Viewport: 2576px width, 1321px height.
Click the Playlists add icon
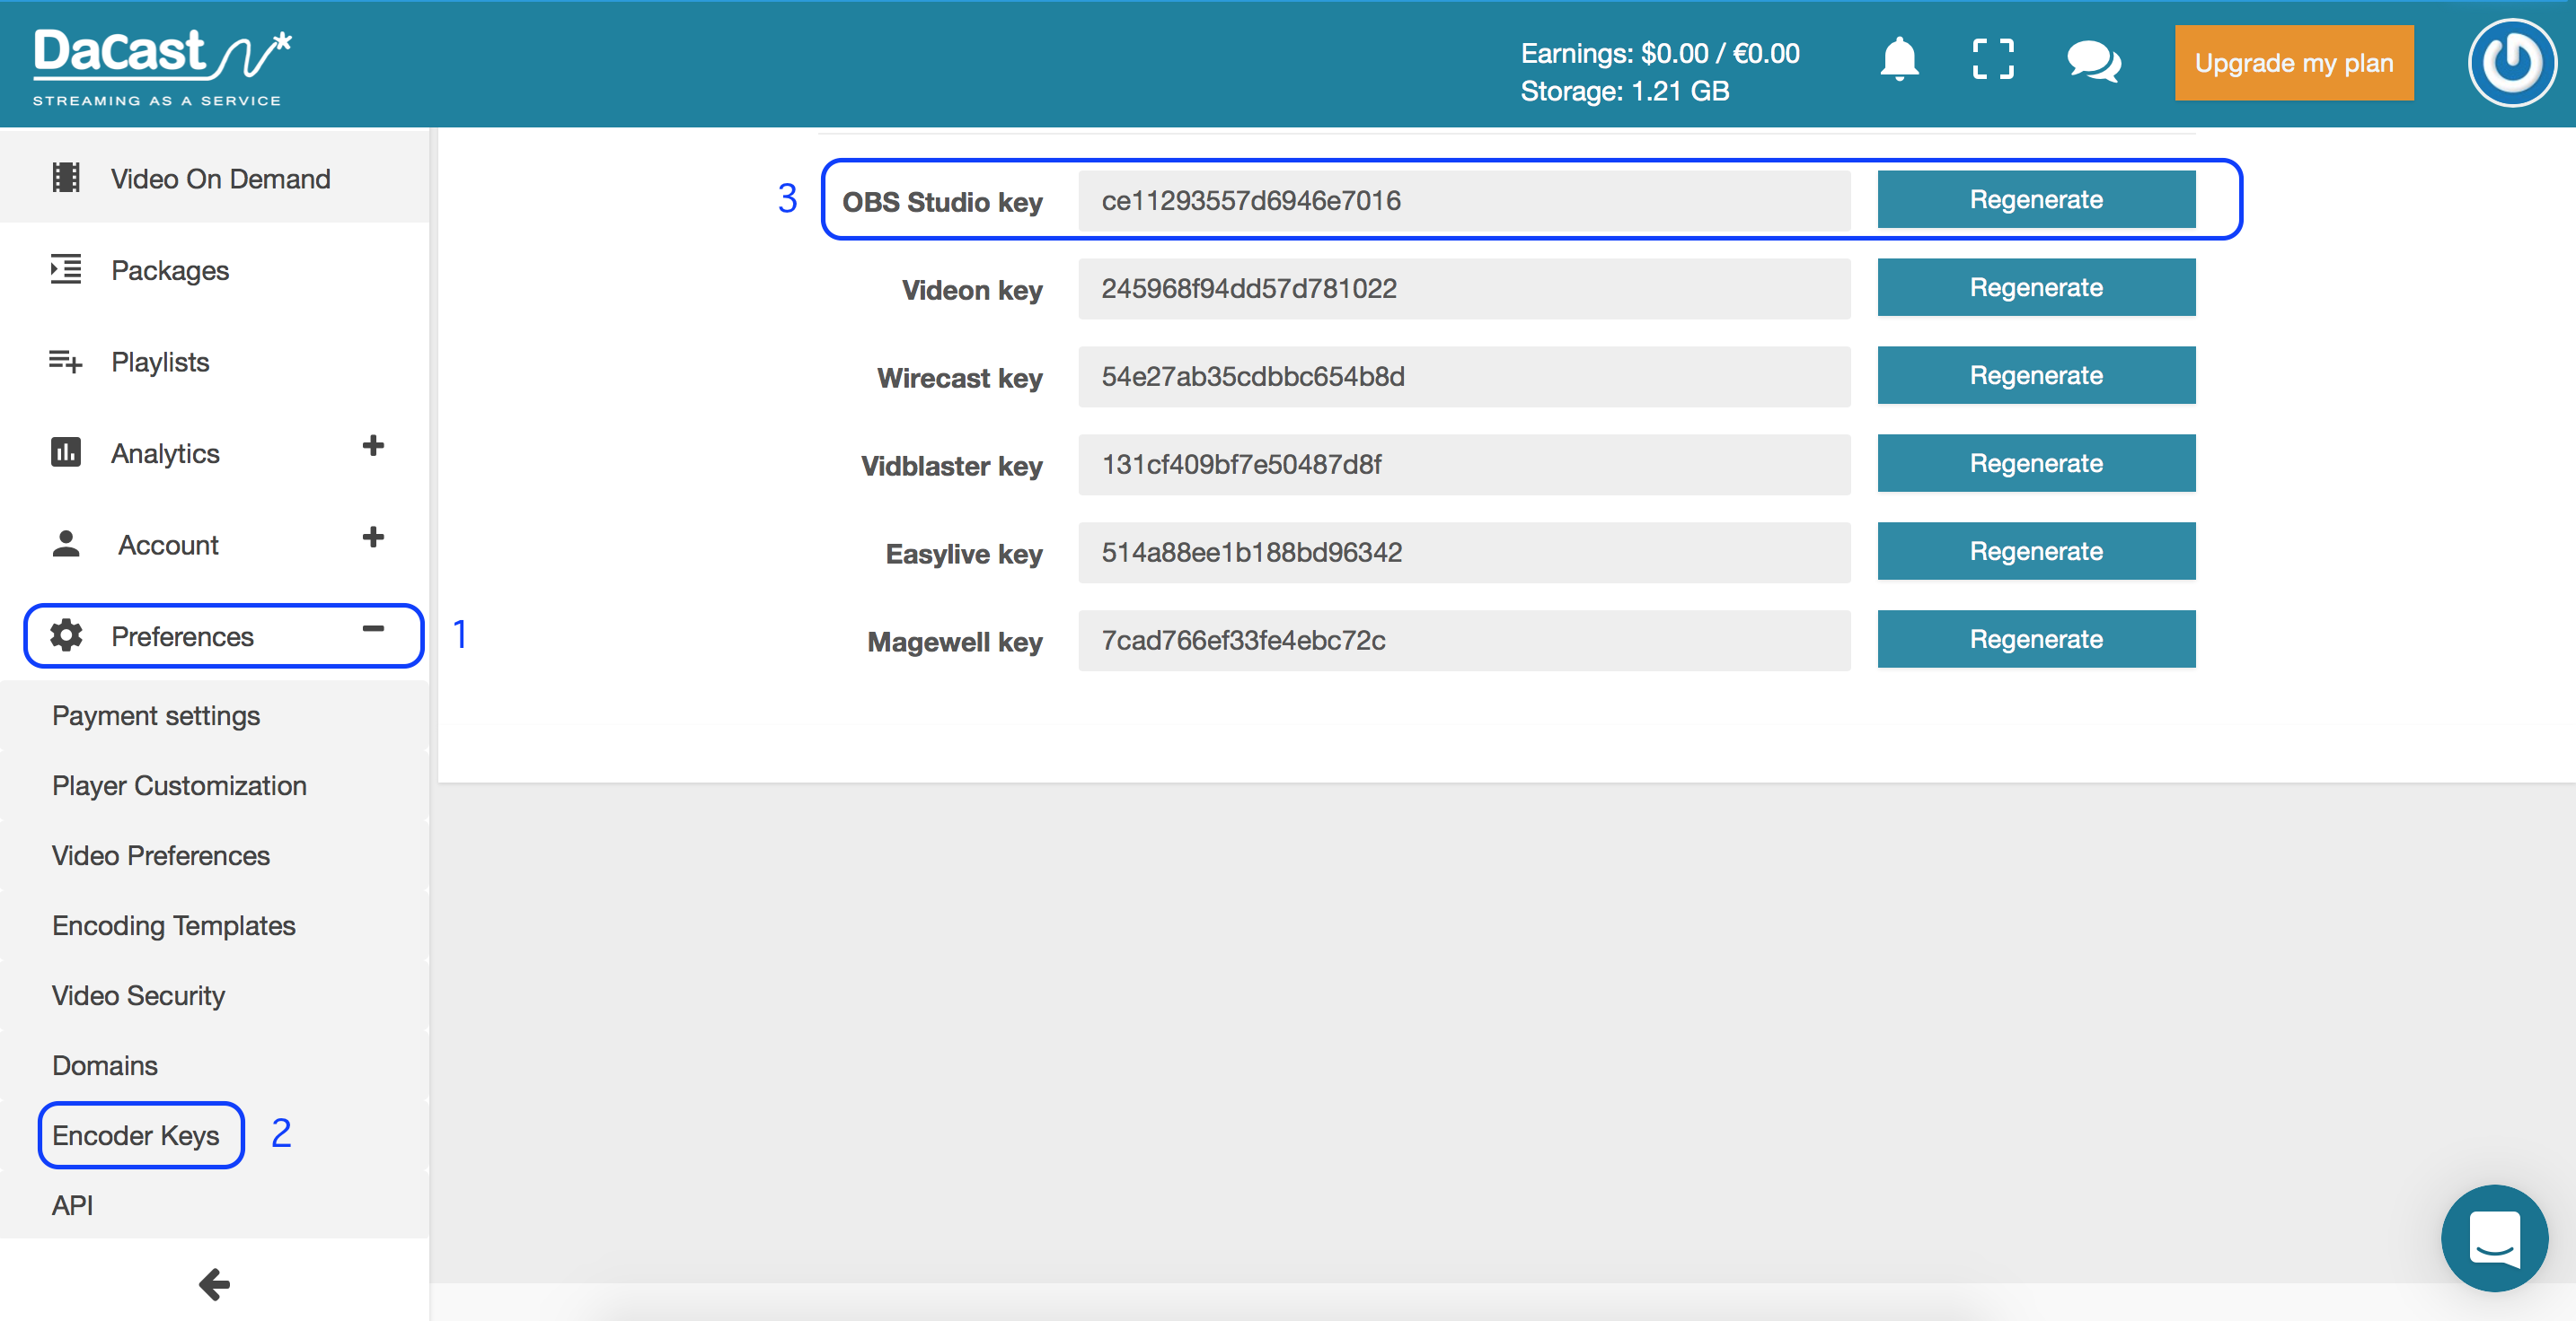click(66, 361)
